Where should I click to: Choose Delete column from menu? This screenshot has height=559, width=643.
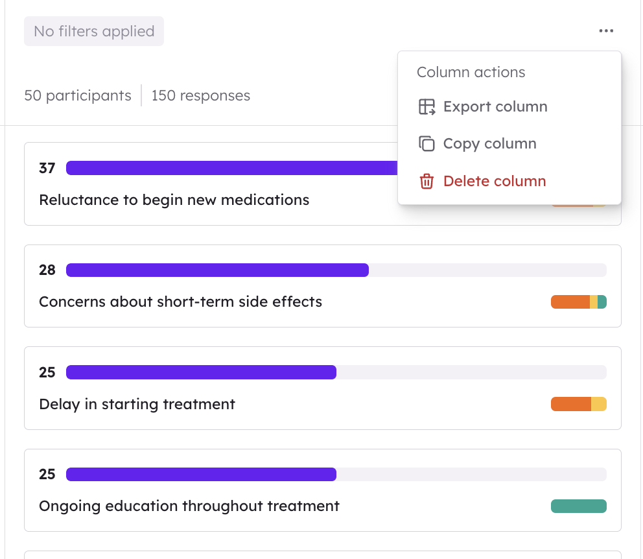(x=494, y=182)
